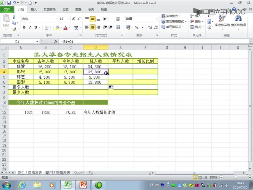Open the Sheet3 worksheet tab

point(79,173)
